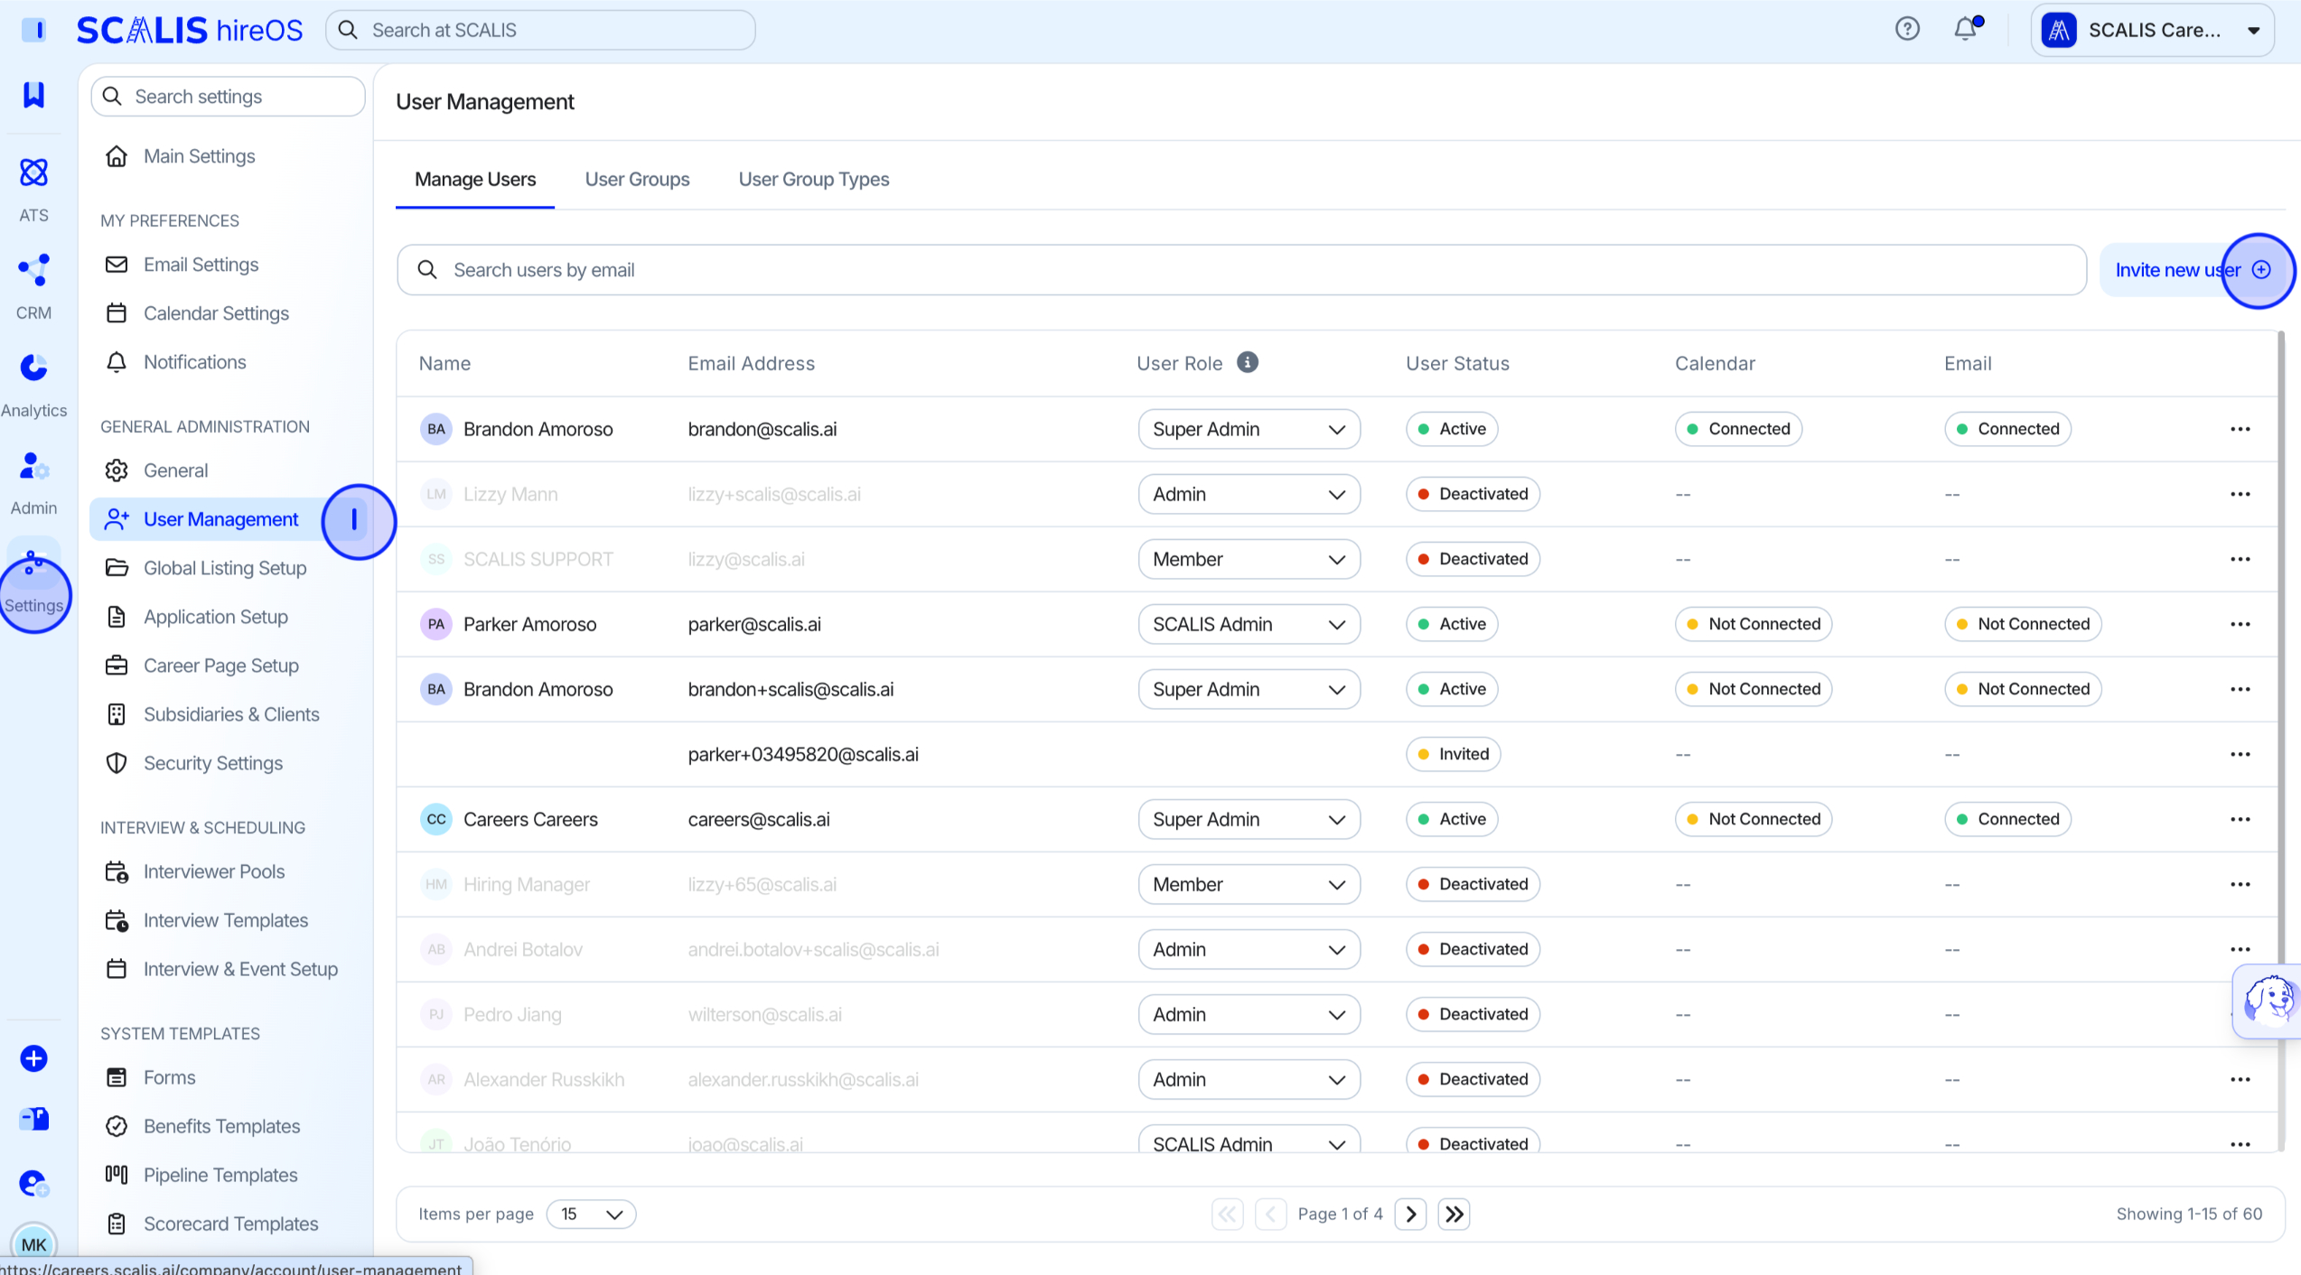
Task: Open the CRM module icon
Action: tap(33, 270)
